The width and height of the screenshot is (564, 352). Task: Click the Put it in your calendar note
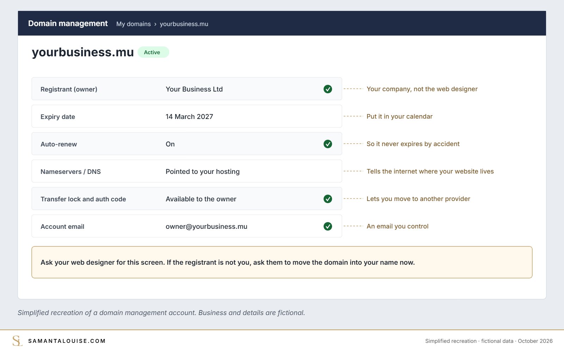click(399, 117)
